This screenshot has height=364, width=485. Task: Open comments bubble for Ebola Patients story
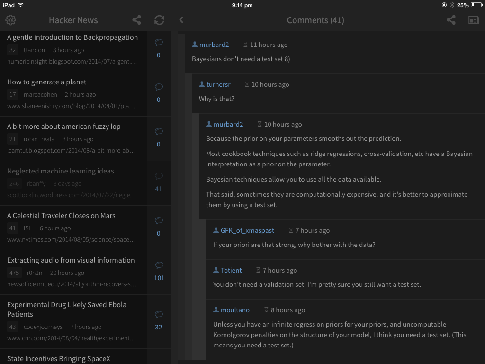click(x=159, y=315)
